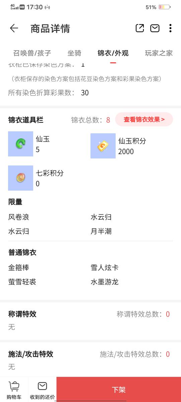
Task: Tap the share export icon
Action: click(x=140, y=28)
